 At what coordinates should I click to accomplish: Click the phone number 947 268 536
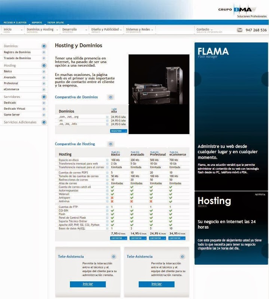coord(256,30)
